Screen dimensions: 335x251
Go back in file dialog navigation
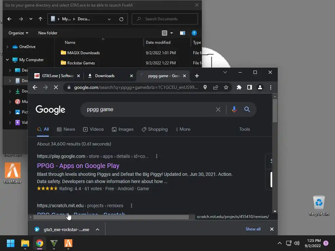coord(9,19)
